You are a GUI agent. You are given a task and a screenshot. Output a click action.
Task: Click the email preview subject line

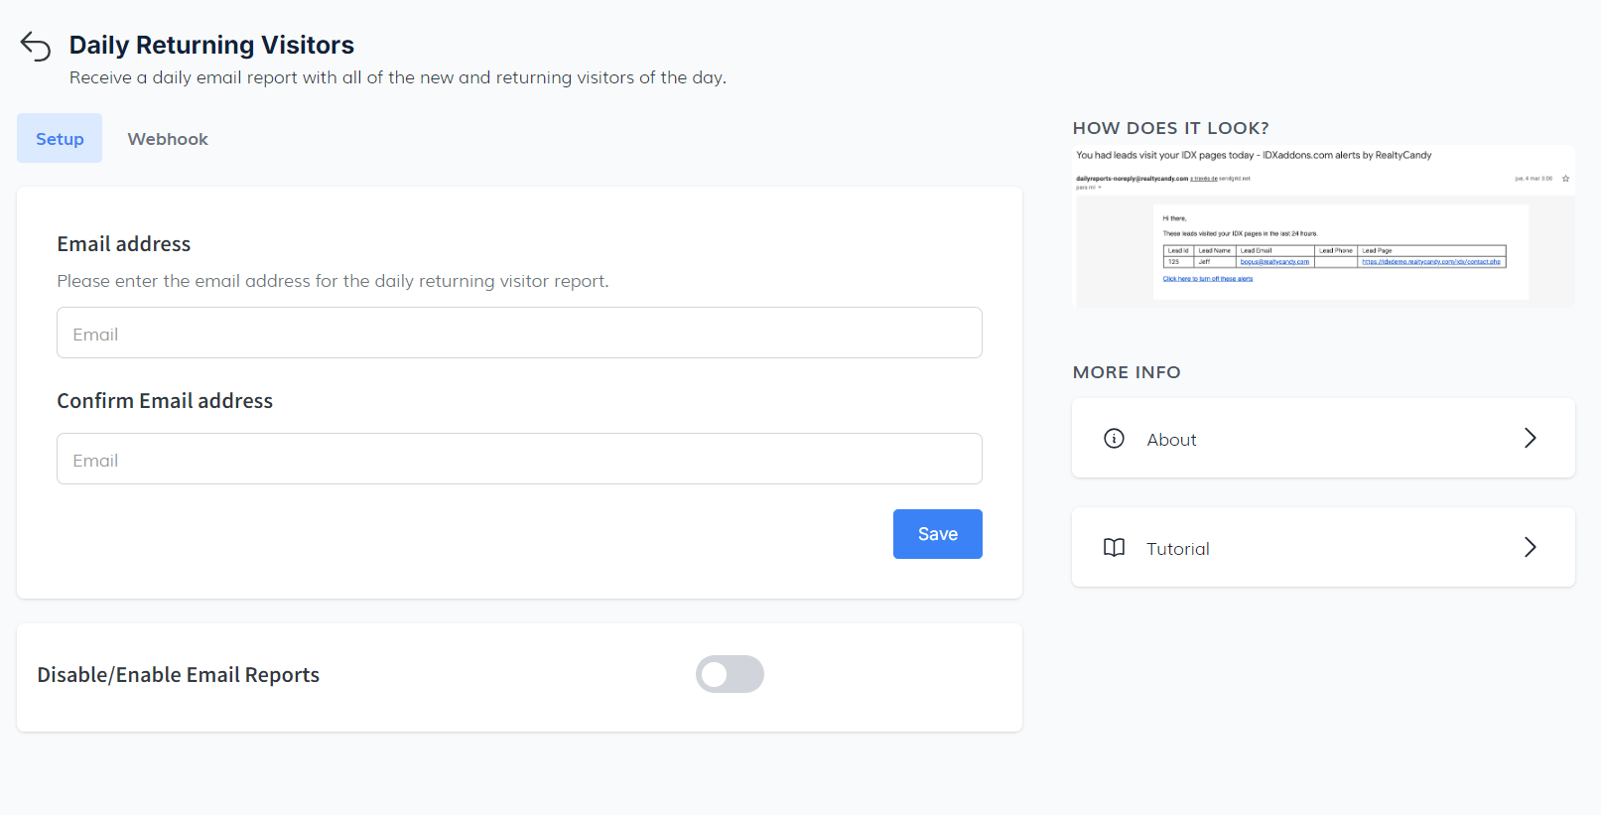1253,156
